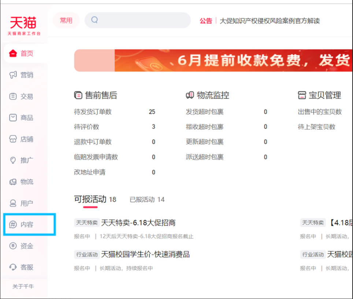Click 临赔发票申请数 label
Image resolution: width=353 pixels, height=299 pixels.
[x=96, y=157]
